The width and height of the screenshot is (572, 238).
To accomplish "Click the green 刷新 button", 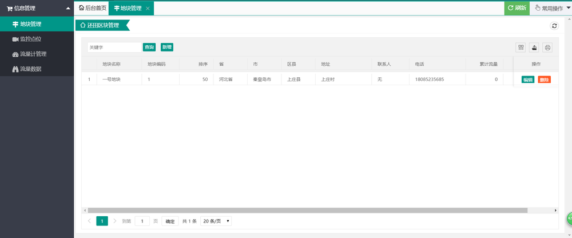I will [x=517, y=9].
